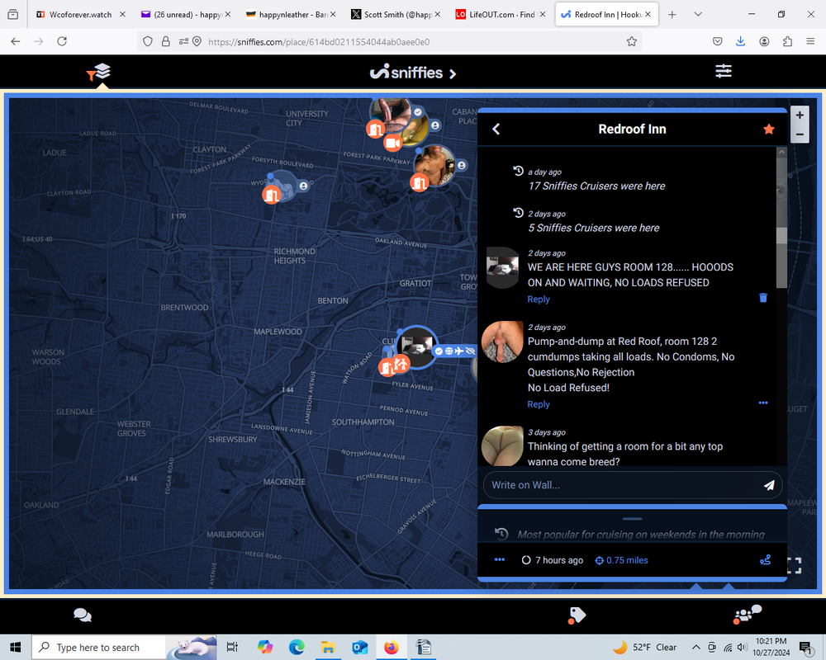This screenshot has height=660, width=826.
Task: Click the chevron next to the Sniffies logo
Action: point(451,73)
